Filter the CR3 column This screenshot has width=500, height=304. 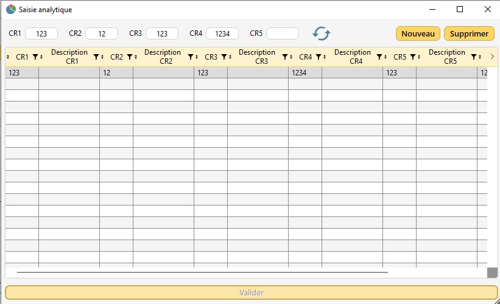(x=224, y=57)
